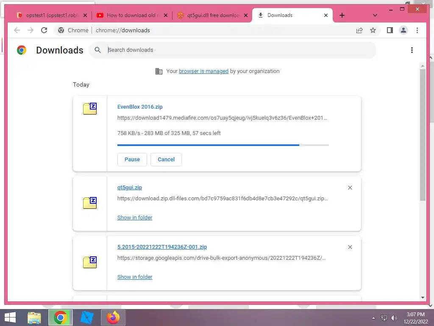
Task: Open a new tab with plus button
Action: 342,15
